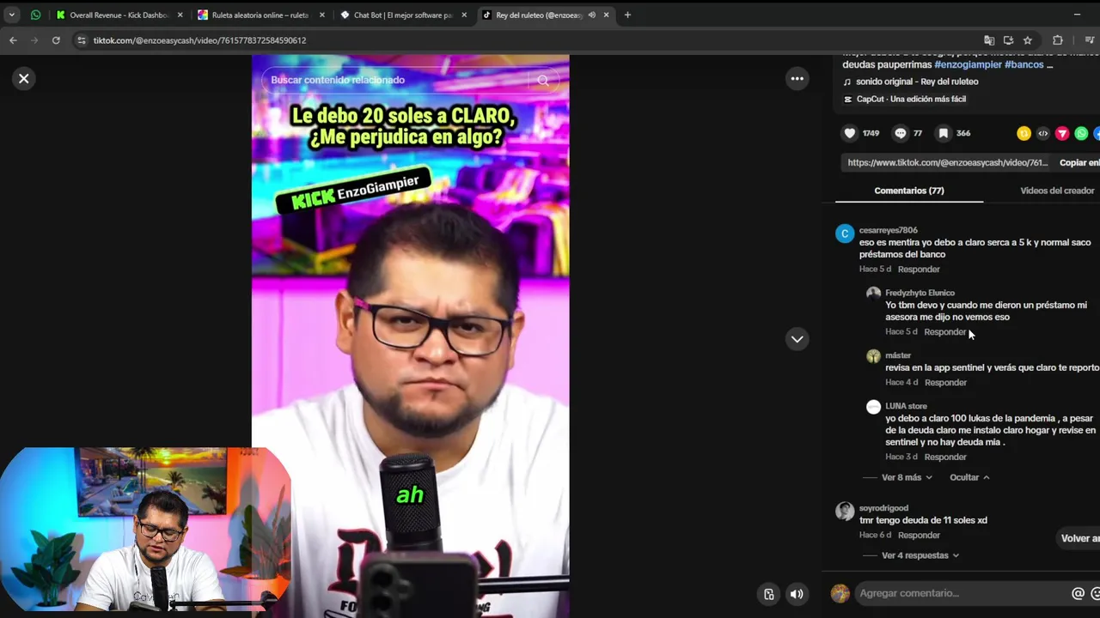Viewport: 1100px width, 618px height.
Task: Open cesarreyes7806's profile avatar
Action: coord(845,233)
